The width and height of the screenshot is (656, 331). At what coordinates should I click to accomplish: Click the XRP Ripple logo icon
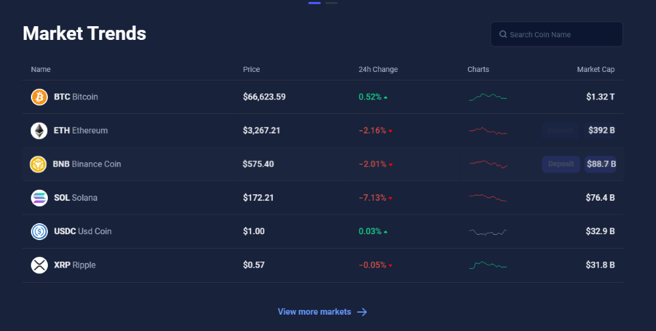[x=39, y=265]
